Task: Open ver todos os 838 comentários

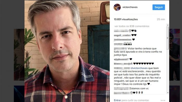Action: point(132,26)
